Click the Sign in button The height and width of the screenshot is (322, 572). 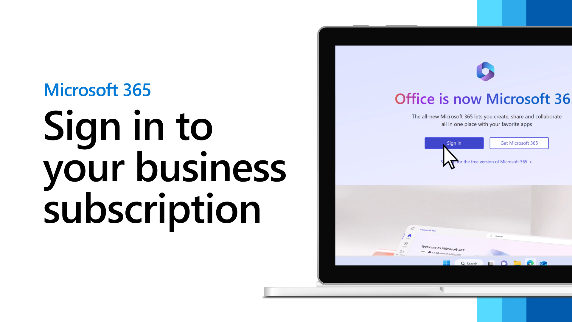click(x=454, y=143)
